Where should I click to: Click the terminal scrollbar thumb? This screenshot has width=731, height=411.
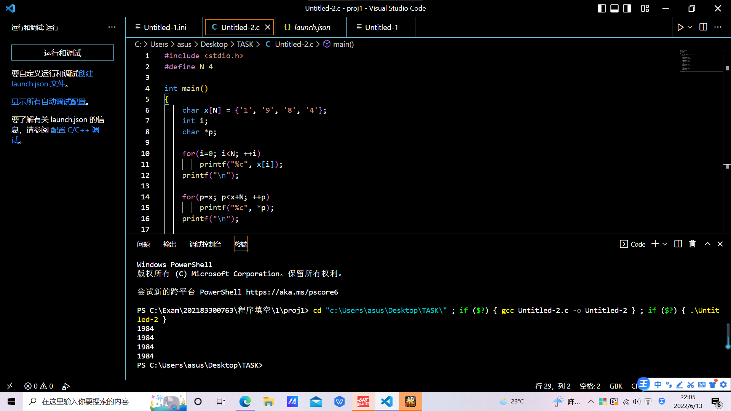tap(728, 336)
